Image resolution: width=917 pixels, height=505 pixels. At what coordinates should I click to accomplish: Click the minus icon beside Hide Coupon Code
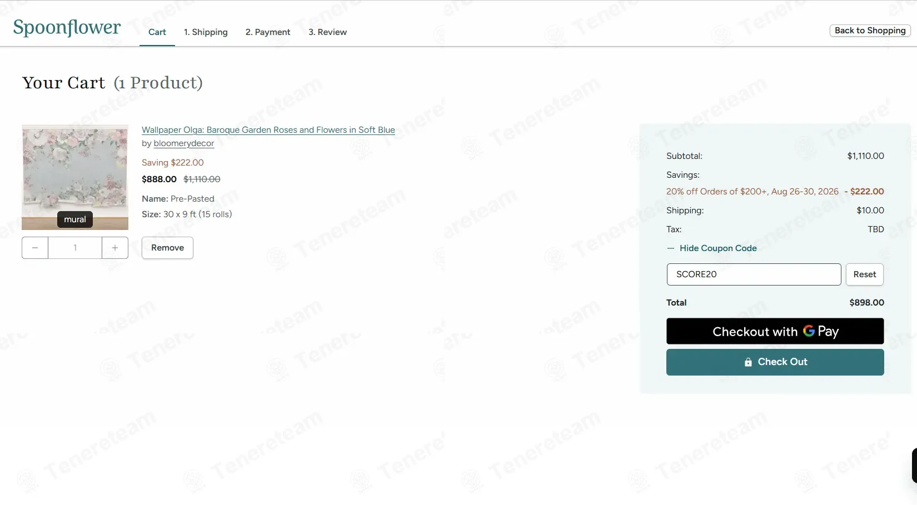point(670,248)
